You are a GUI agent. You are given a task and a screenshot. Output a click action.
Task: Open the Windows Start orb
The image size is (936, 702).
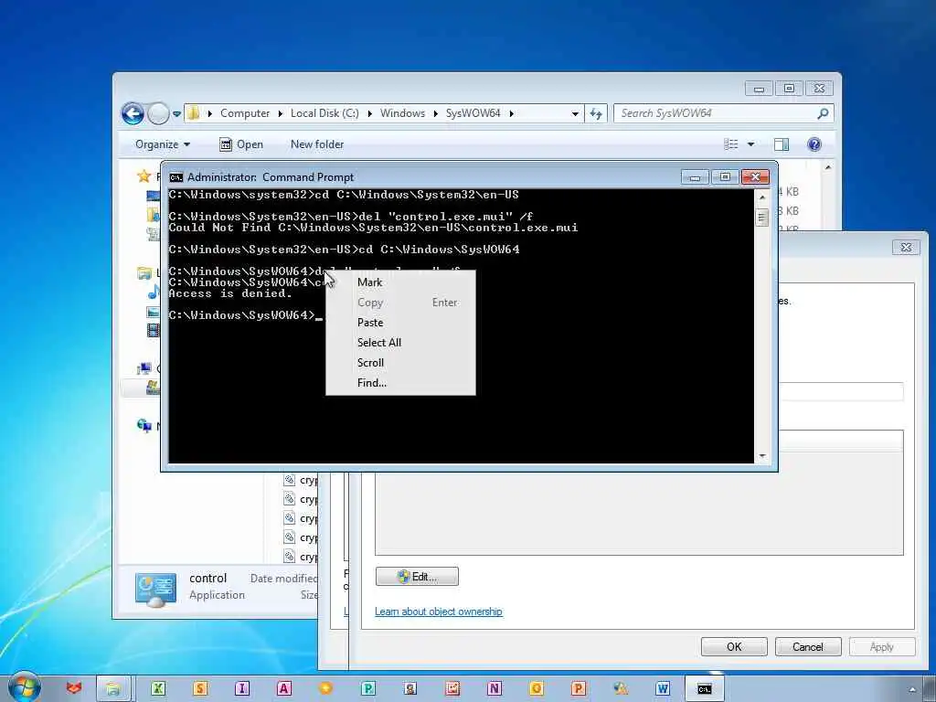coord(25,687)
